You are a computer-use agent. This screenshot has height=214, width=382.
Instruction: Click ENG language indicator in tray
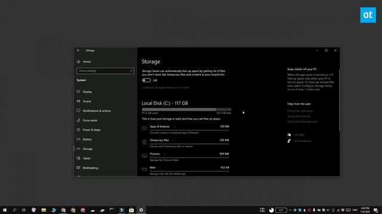(355, 210)
